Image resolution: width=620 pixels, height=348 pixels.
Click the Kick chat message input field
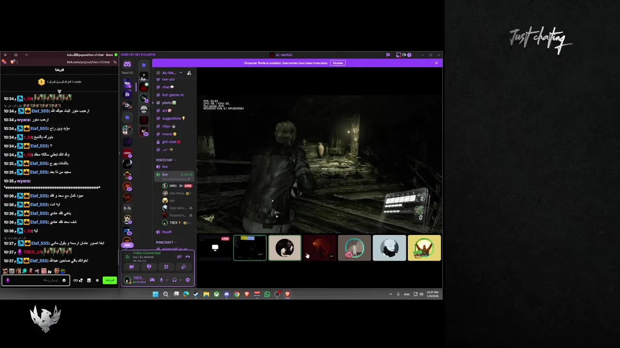click(x=36, y=280)
